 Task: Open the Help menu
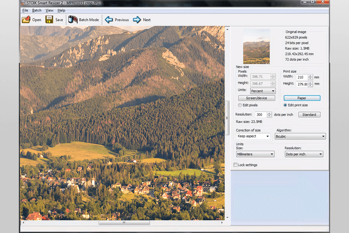[x=61, y=10]
